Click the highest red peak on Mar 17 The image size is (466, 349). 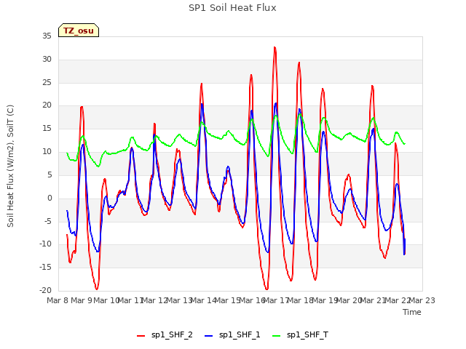[x=275, y=47]
